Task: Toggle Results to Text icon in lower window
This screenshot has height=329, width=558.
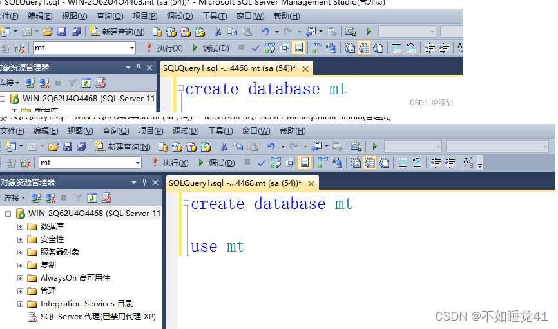Action: pyautogui.click(x=356, y=163)
